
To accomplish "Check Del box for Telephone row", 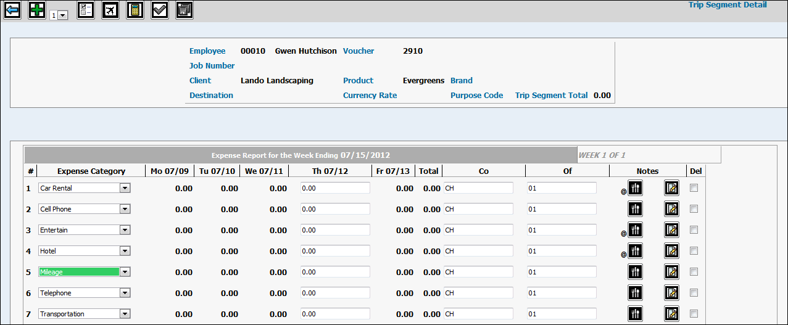I will pos(694,293).
